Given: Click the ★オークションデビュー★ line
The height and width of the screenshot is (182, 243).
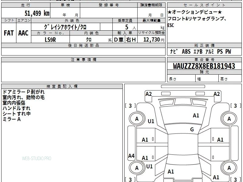Looking at the screenshot, I should [195, 12].
